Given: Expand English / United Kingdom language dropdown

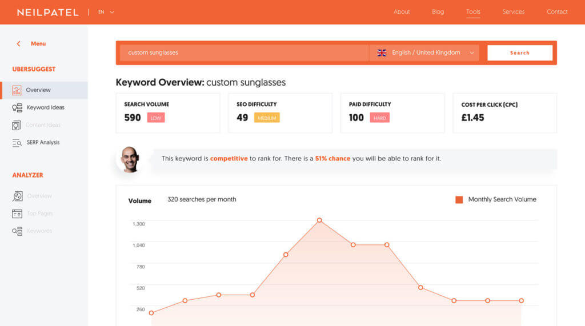Looking at the screenshot, I should click(x=424, y=53).
